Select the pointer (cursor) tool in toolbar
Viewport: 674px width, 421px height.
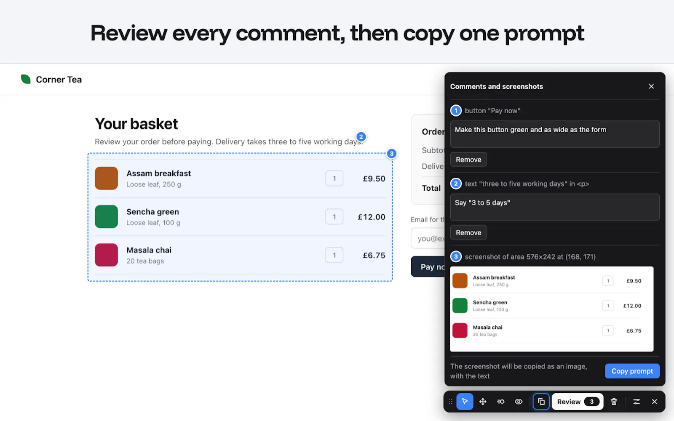point(465,402)
